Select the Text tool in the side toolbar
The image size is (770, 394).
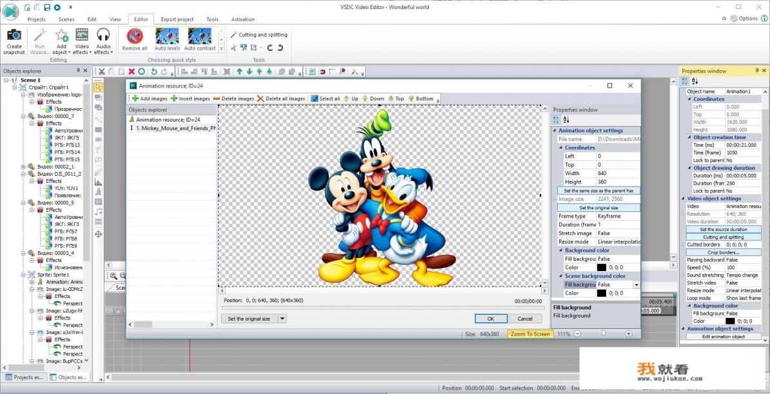98,149
